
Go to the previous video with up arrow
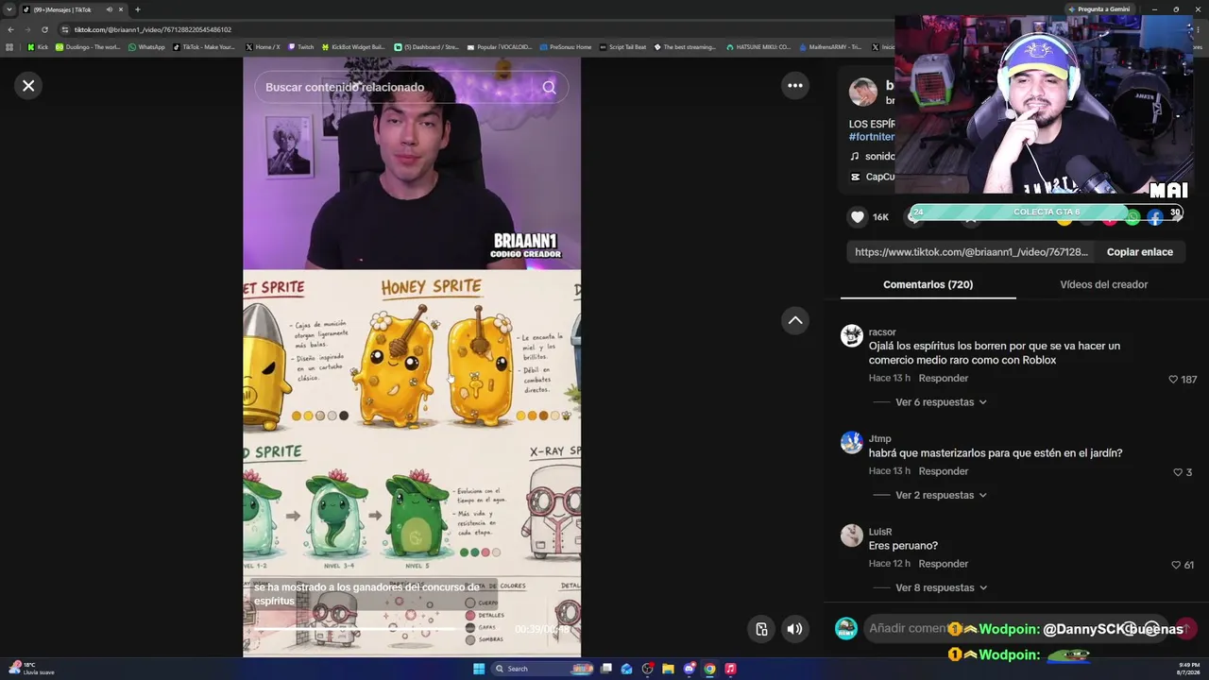[x=795, y=321]
